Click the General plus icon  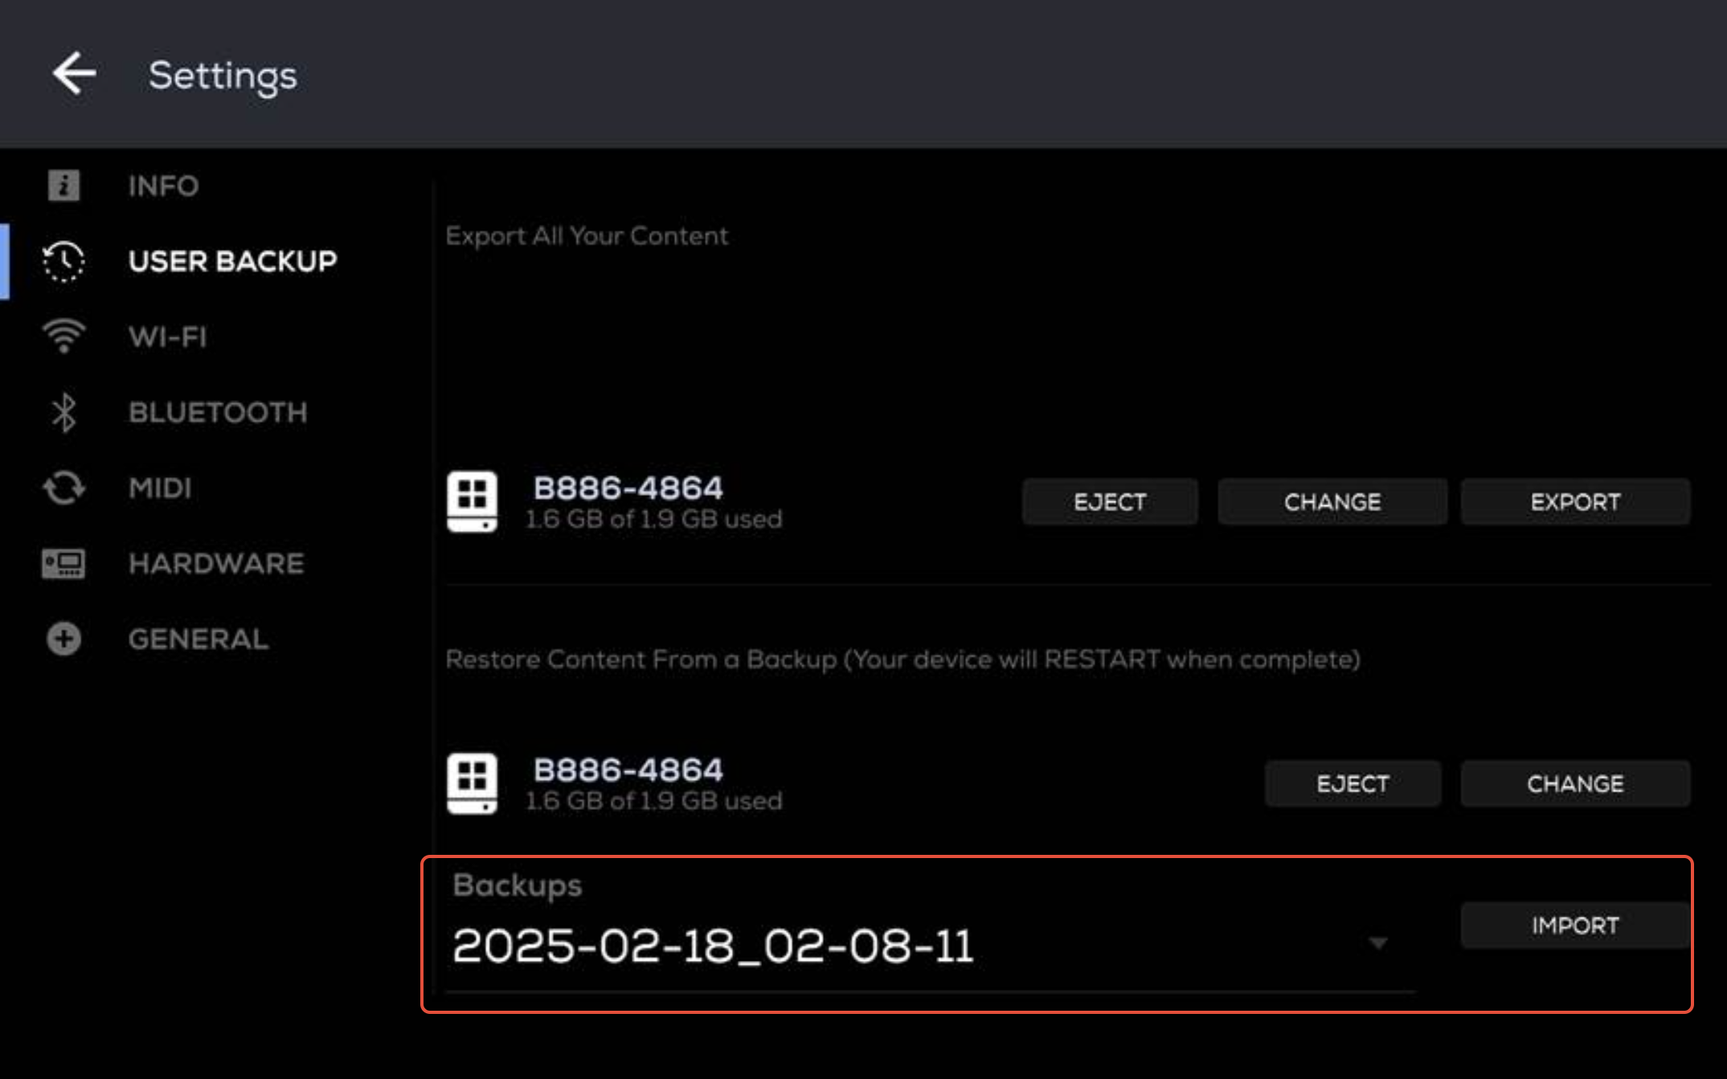tap(63, 639)
